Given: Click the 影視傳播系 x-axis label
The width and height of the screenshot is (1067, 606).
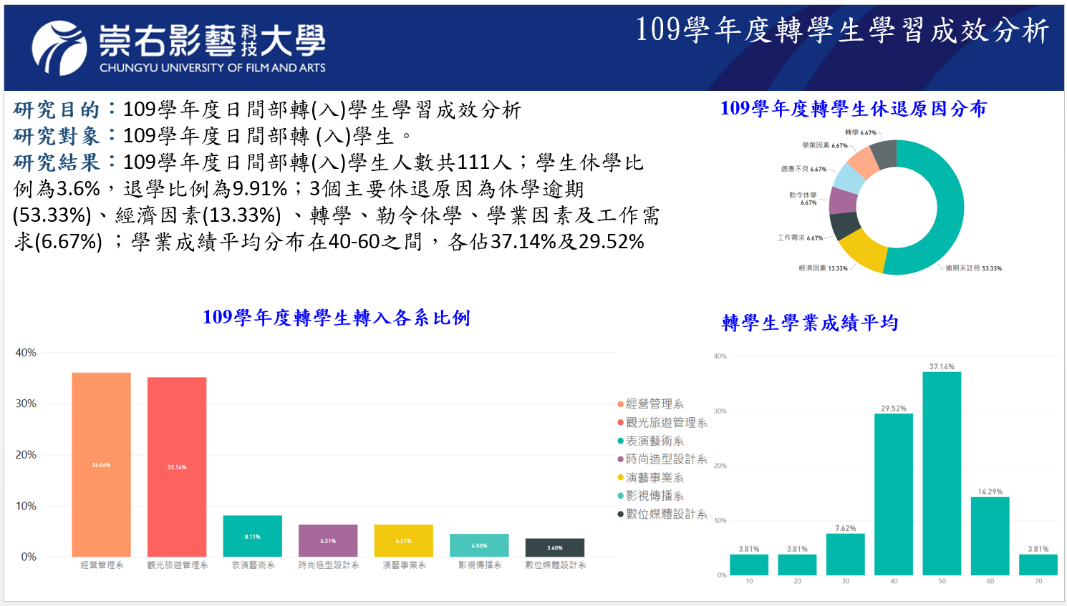Looking at the screenshot, I should tap(480, 565).
